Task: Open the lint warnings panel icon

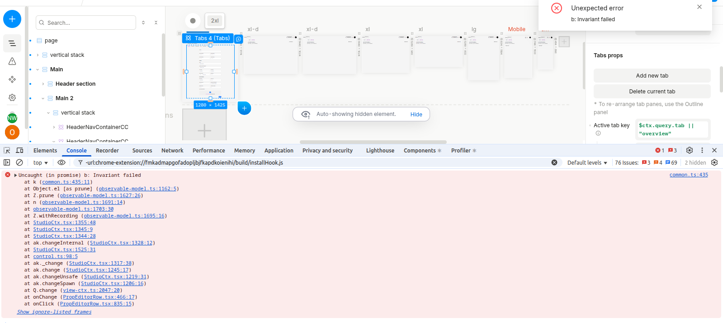Action: tap(12, 61)
